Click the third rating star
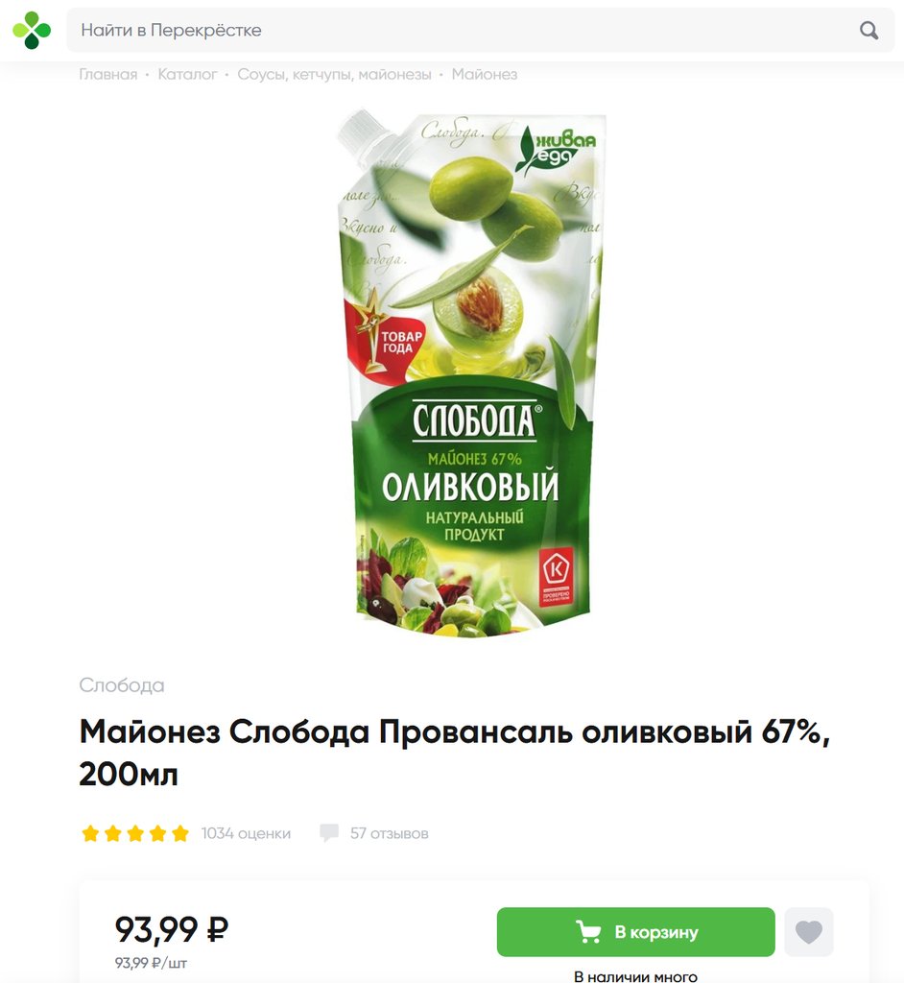Screen dimensions: 904x983 135,833
